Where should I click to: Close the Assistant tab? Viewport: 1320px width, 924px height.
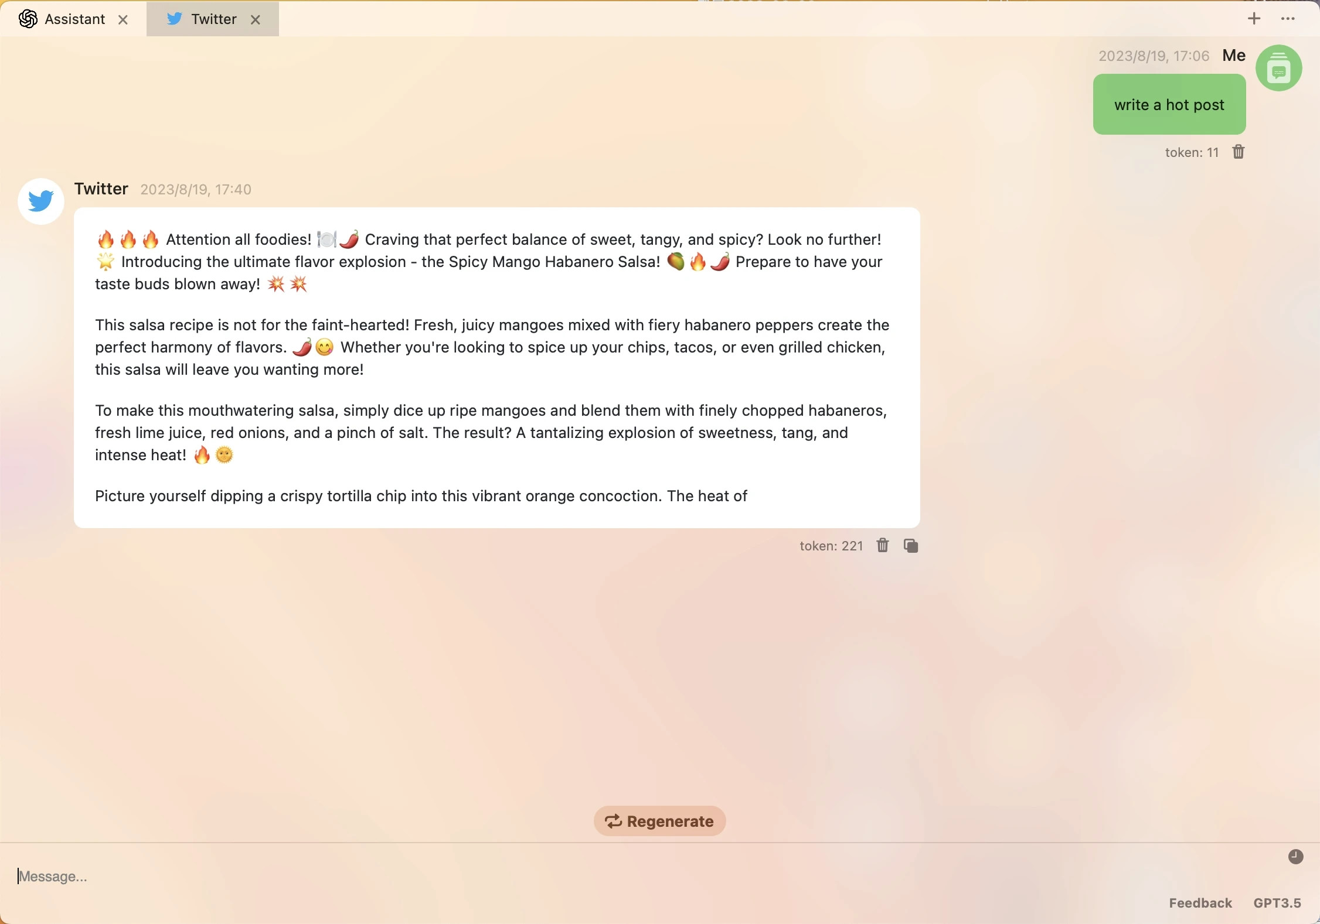123,20
